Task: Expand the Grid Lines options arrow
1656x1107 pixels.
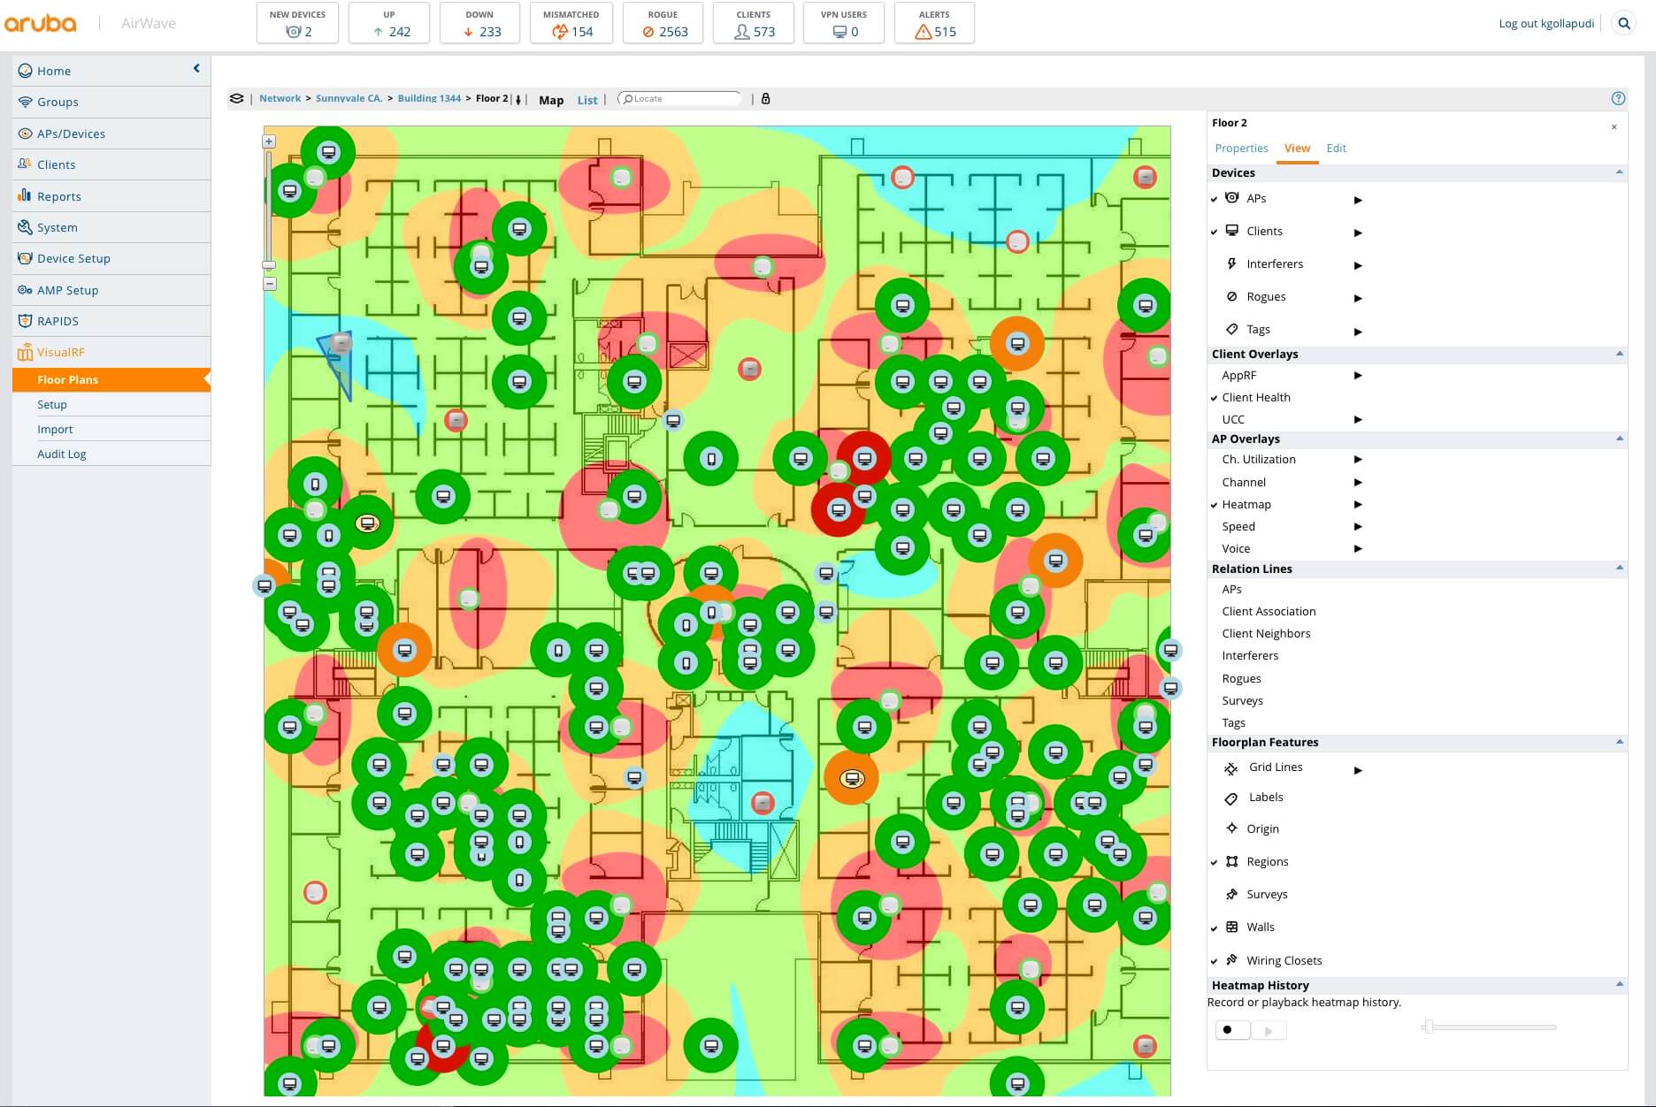Action: tap(1358, 771)
